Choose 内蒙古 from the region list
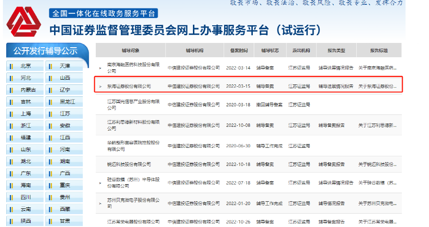429x227 pixels. click(25, 90)
